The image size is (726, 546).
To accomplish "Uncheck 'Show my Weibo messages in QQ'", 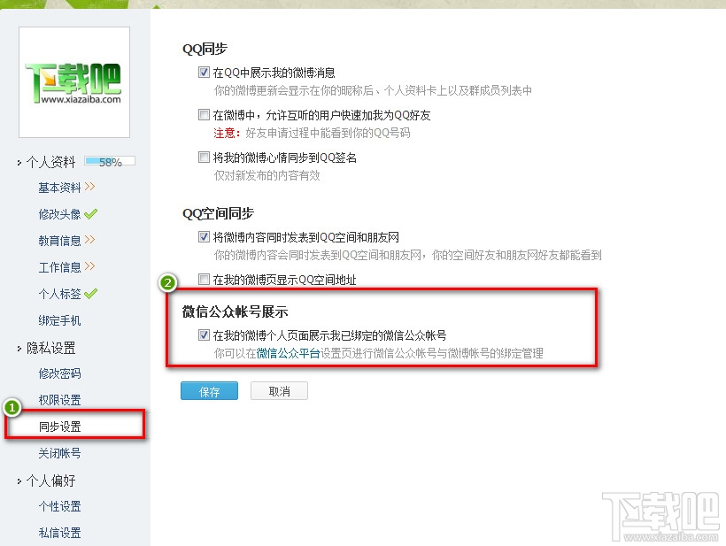I will point(204,72).
